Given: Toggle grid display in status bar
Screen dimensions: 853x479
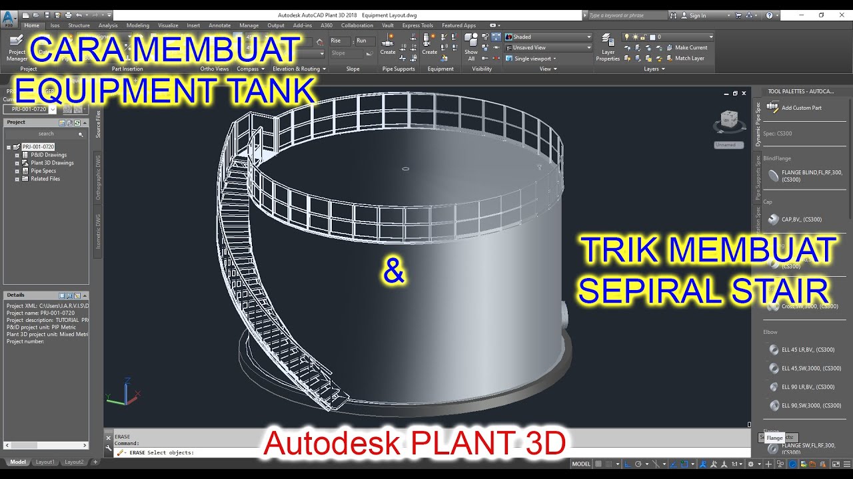Looking at the screenshot, I should point(598,464).
